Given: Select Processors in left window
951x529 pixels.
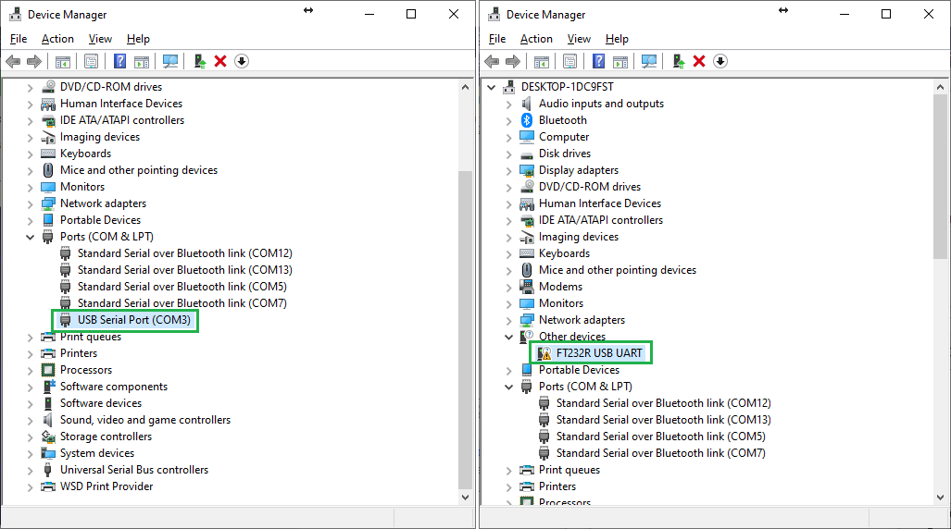Looking at the screenshot, I should coord(85,370).
